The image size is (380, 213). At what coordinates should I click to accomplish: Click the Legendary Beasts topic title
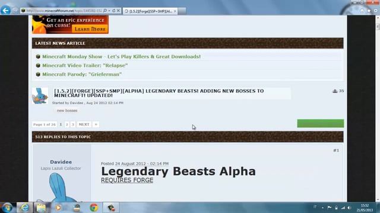tap(159, 93)
